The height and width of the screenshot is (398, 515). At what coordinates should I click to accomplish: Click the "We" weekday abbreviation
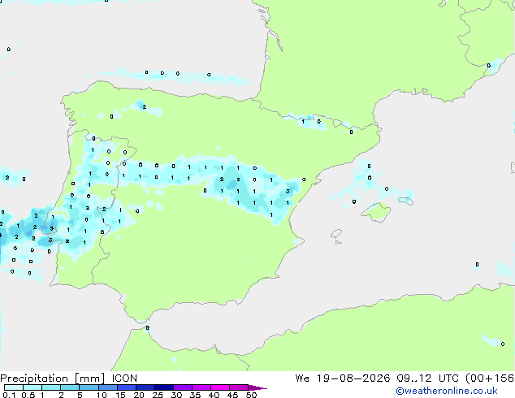[x=302, y=379]
